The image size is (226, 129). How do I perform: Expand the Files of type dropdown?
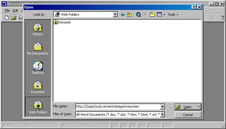tap(162, 115)
